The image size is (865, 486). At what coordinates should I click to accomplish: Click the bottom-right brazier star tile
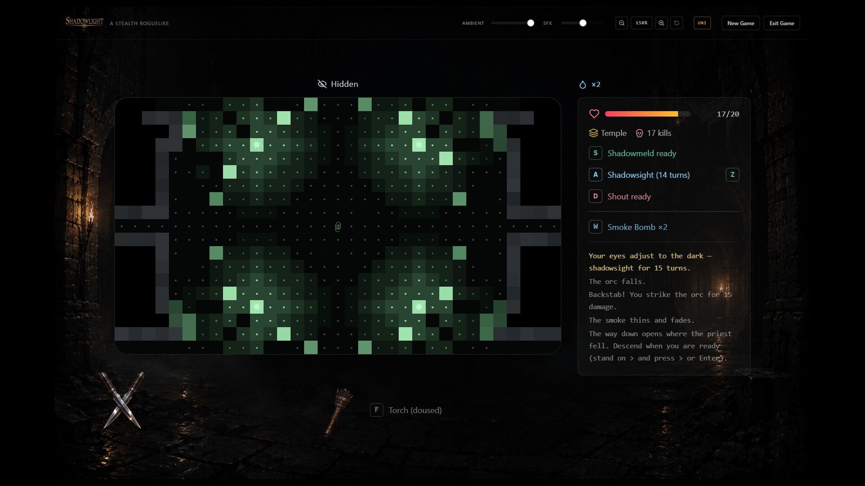419,307
